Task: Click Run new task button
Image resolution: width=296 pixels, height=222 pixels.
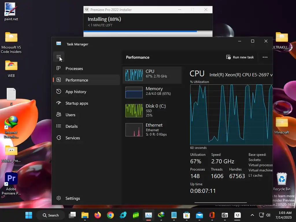Action: coord(240,57)
